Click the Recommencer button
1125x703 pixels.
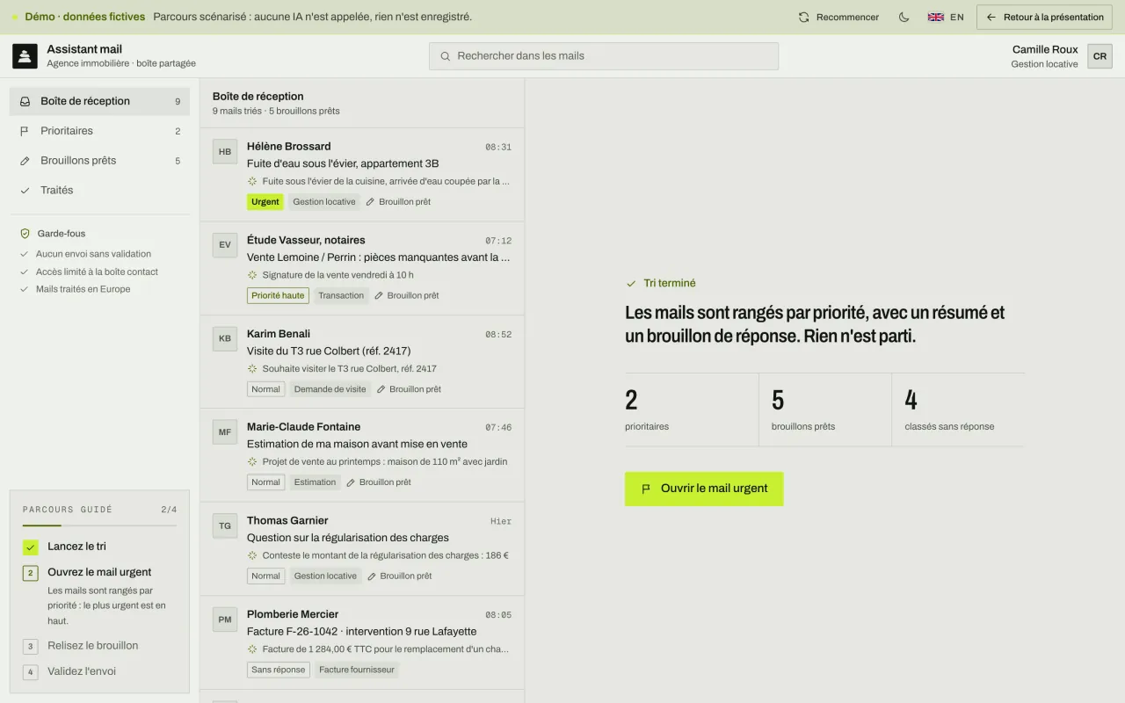click(838, 17)
